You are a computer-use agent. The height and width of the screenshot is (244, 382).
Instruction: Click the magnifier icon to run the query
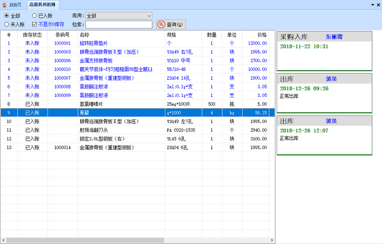coord(161,25)
